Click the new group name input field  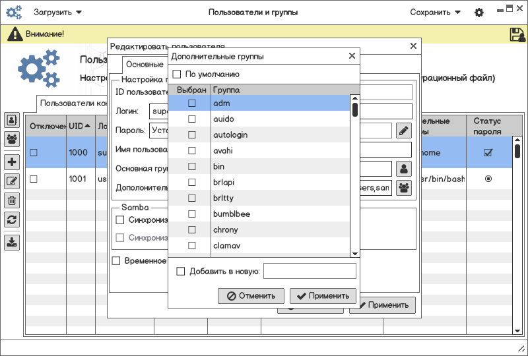pyautogui.click(x=310, y=271)
